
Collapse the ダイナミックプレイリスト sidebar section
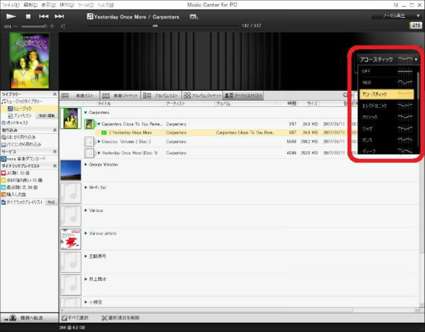[x=55, y=166]
